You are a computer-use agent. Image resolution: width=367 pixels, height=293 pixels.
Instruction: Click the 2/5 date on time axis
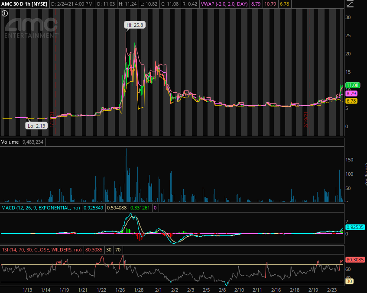click(206, 290)
